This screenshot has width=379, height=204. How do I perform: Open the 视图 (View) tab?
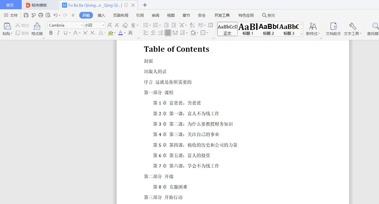point(171,15)
